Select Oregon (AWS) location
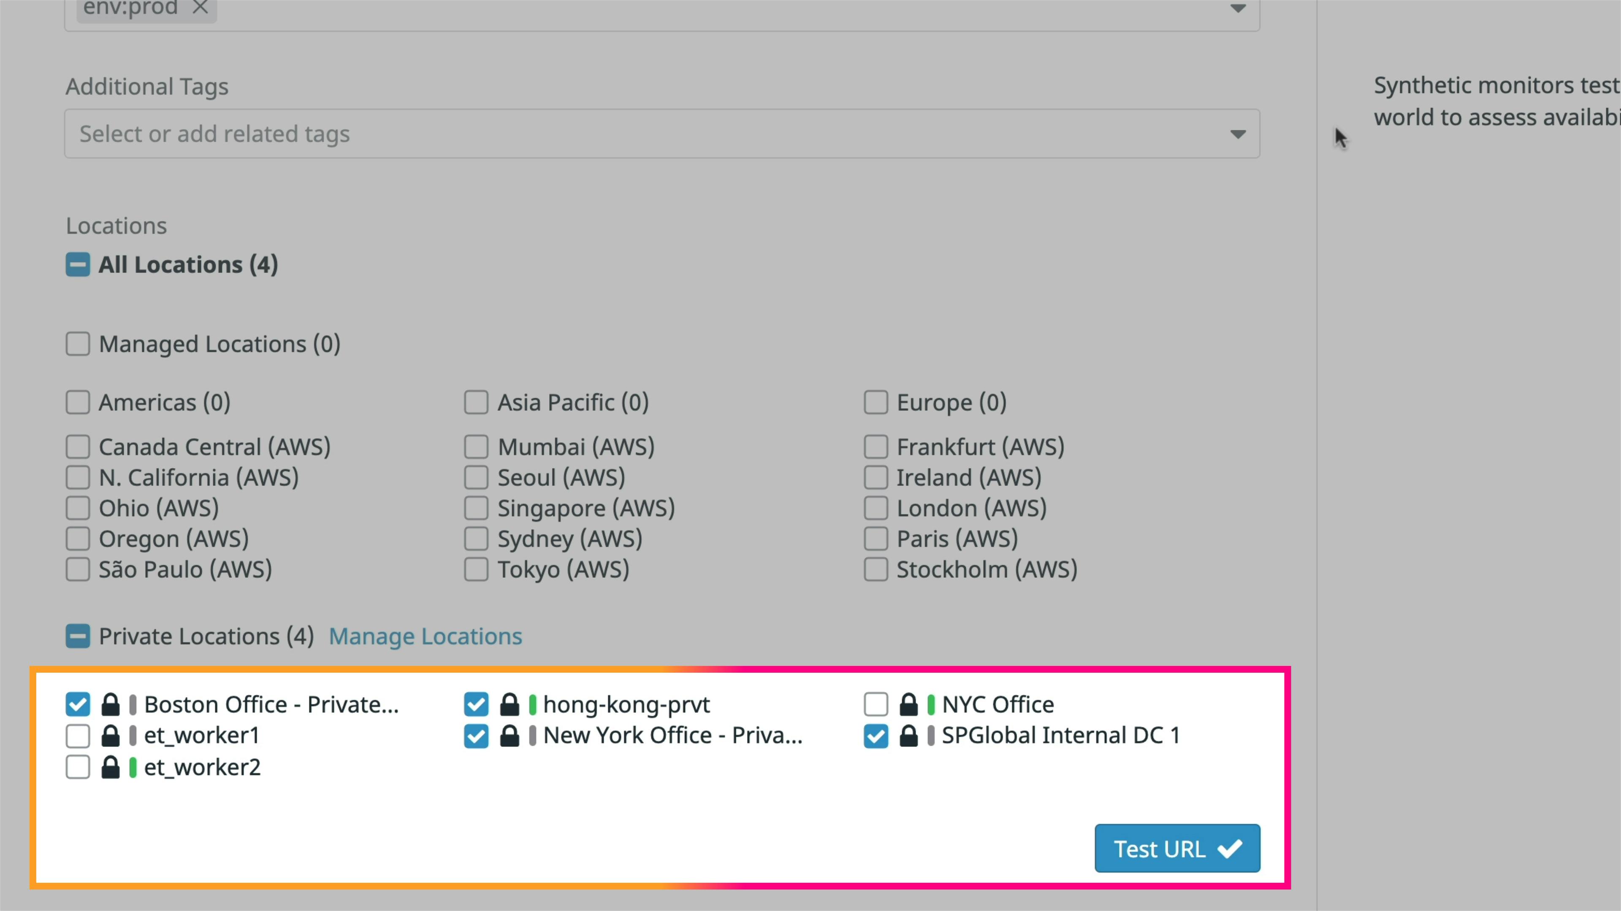Image resolution: width=1621 pixels, height=911 pixels. pyautogui.click(x=78, y=539)
